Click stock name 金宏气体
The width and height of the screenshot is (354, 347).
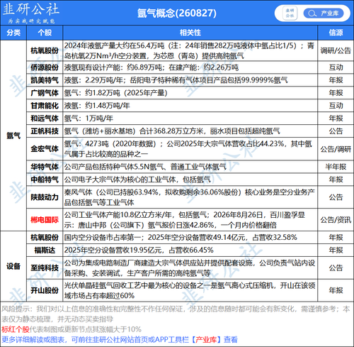(45, 149)
